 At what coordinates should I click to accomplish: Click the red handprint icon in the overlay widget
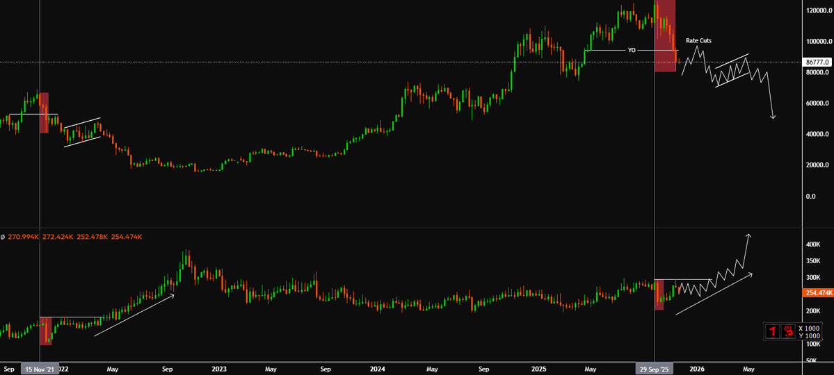tap(787, 331)
